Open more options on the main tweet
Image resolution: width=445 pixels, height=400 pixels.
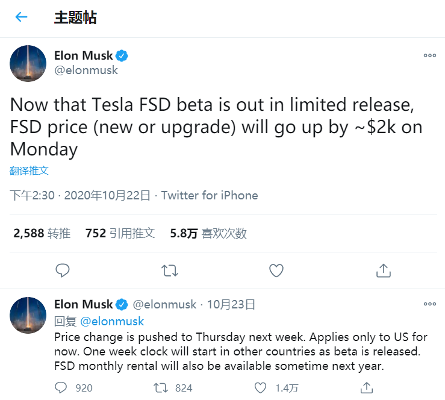point(430,55)
